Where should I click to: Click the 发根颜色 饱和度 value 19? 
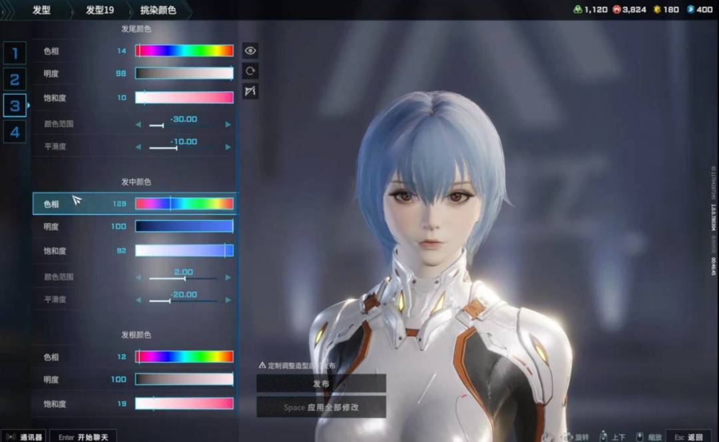(122, 404)
